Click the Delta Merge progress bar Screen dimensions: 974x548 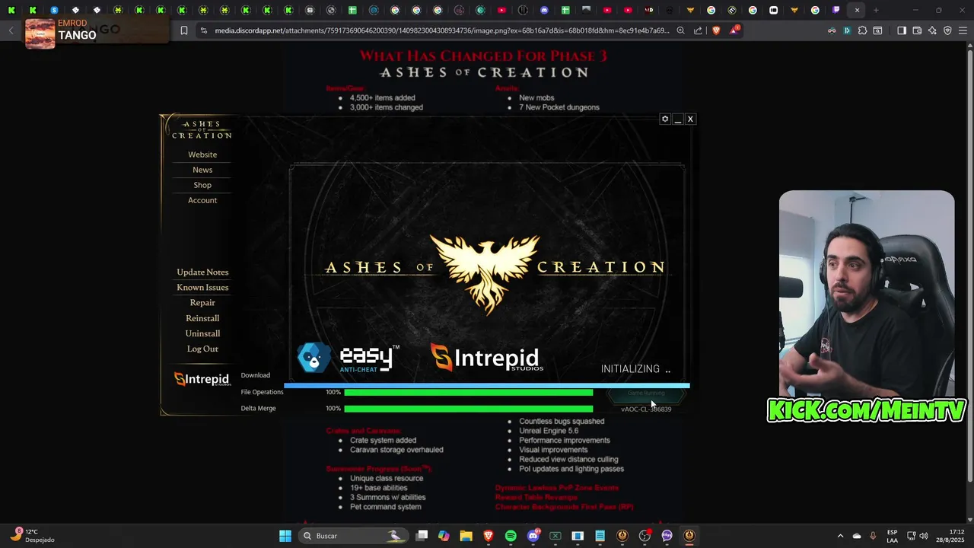click(x=468, y=409)
